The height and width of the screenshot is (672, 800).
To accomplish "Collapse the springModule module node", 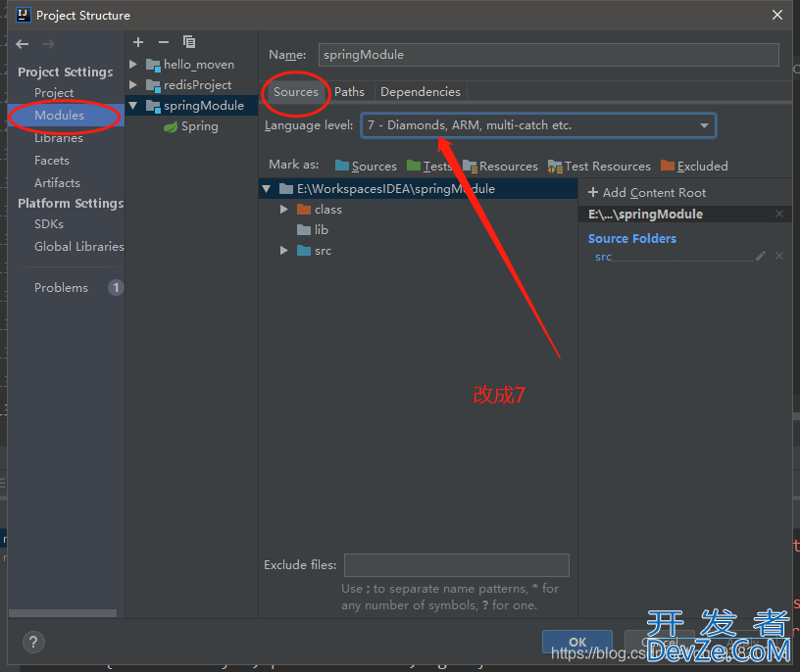I will (133, 106).
